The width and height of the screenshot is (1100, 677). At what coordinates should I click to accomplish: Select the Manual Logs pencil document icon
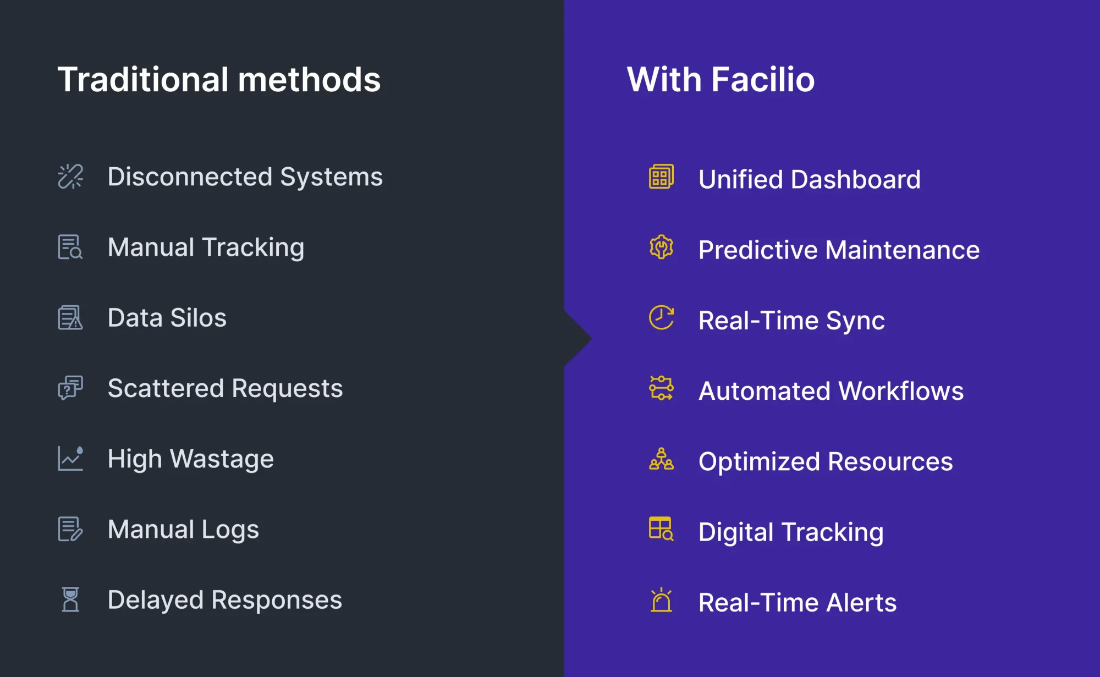point(70,529)
